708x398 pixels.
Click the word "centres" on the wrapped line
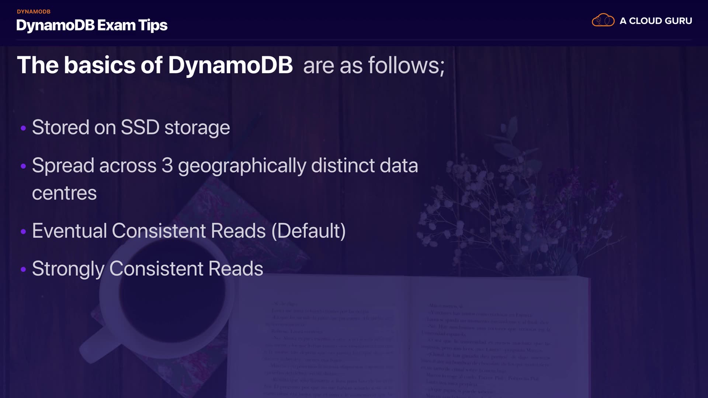pos(64,193)
